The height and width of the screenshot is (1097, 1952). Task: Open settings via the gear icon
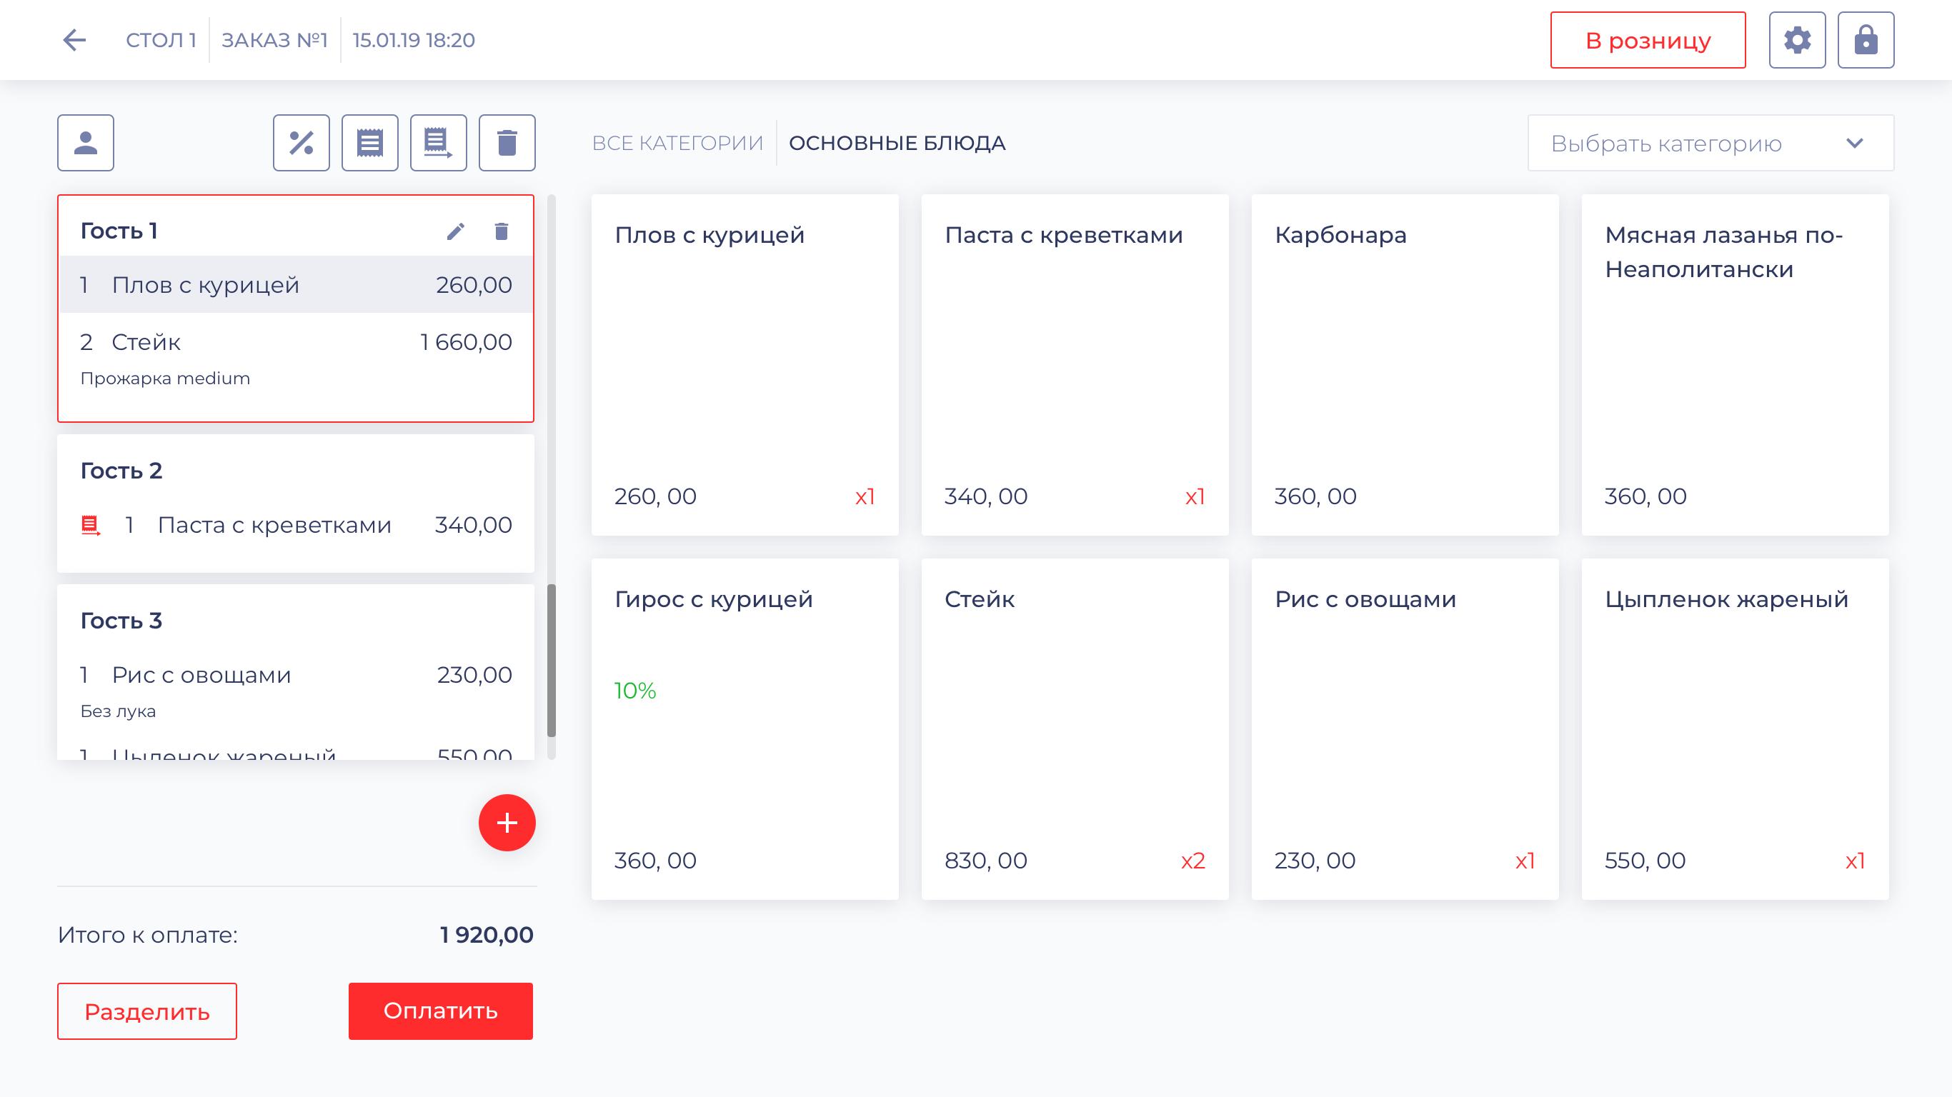[1797, 40]
